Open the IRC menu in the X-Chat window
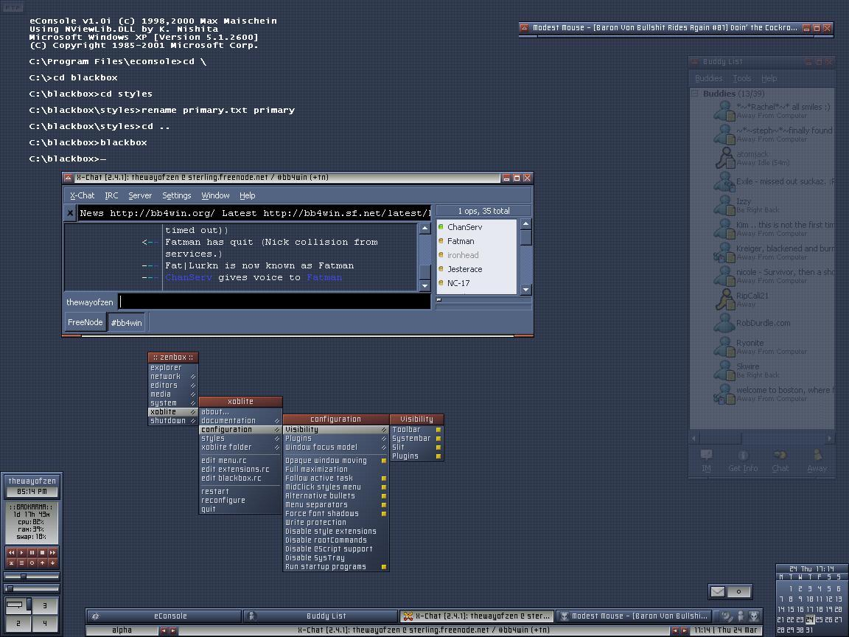 click(111, 195)
